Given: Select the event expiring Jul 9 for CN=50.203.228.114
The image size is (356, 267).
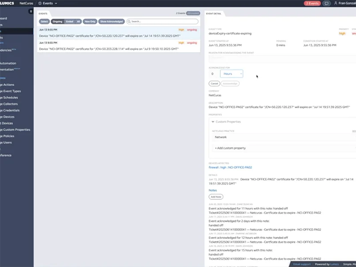Looking at the screenshot, I should pyautogui.click(x=119, y=46).
